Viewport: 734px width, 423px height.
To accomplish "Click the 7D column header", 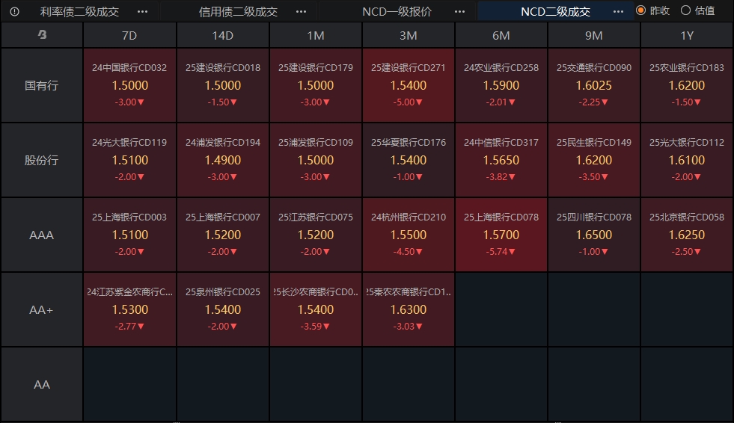I will tap(129, 36).
